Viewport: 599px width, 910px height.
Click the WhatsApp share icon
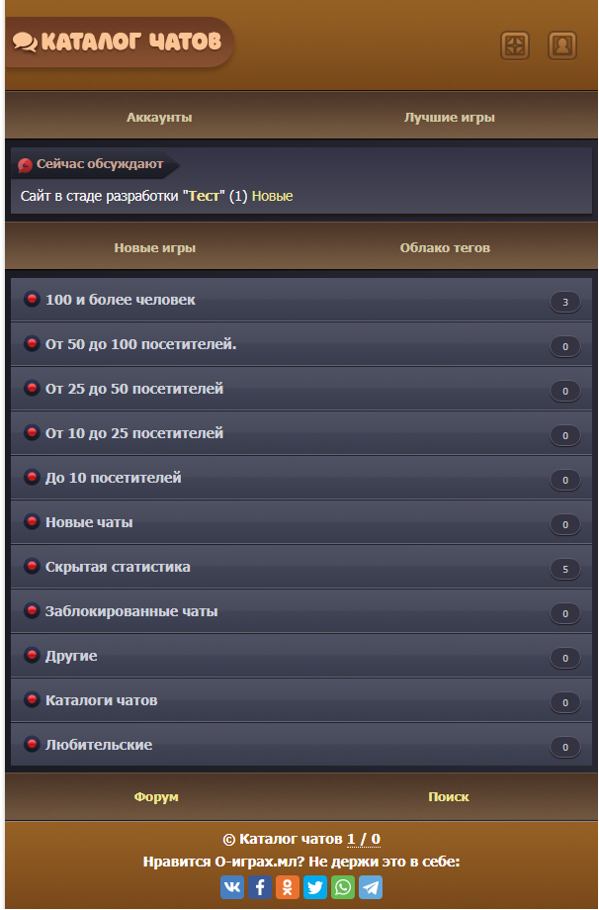point(343,887)
